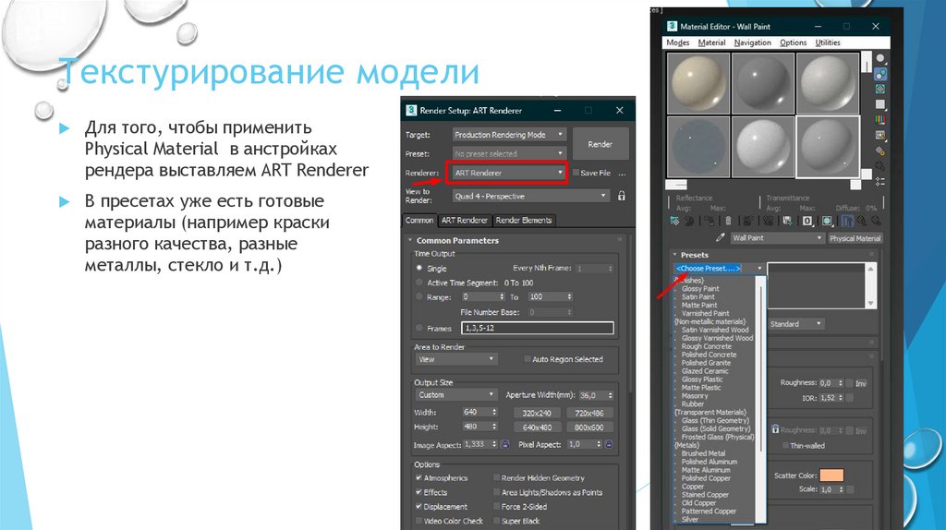The width and height of the screenshot is (946, 530).
Task: Collapse the Presets rollout
Action: [694, 255]
